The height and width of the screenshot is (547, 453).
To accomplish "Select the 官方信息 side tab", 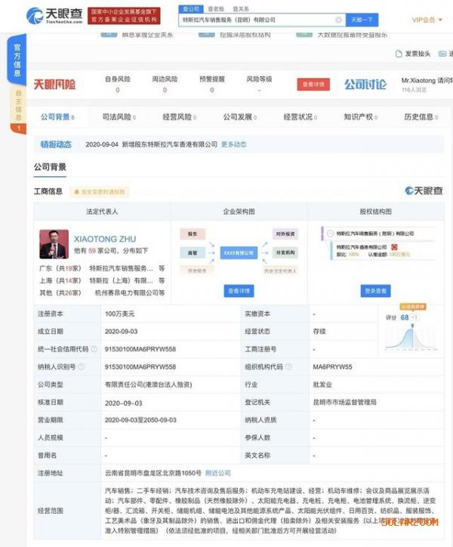I will click(17, 60).
